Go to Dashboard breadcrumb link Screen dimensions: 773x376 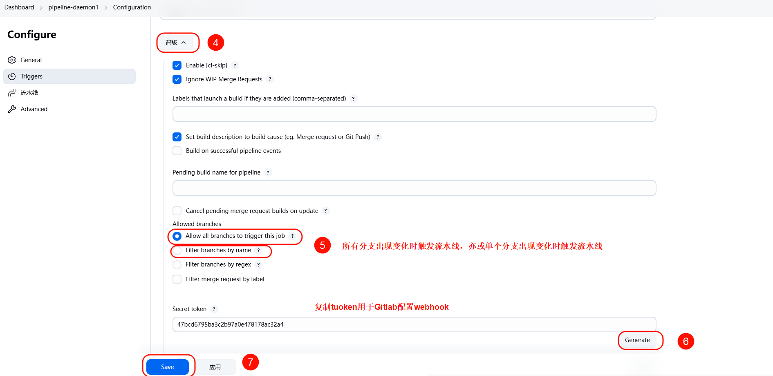19,7
